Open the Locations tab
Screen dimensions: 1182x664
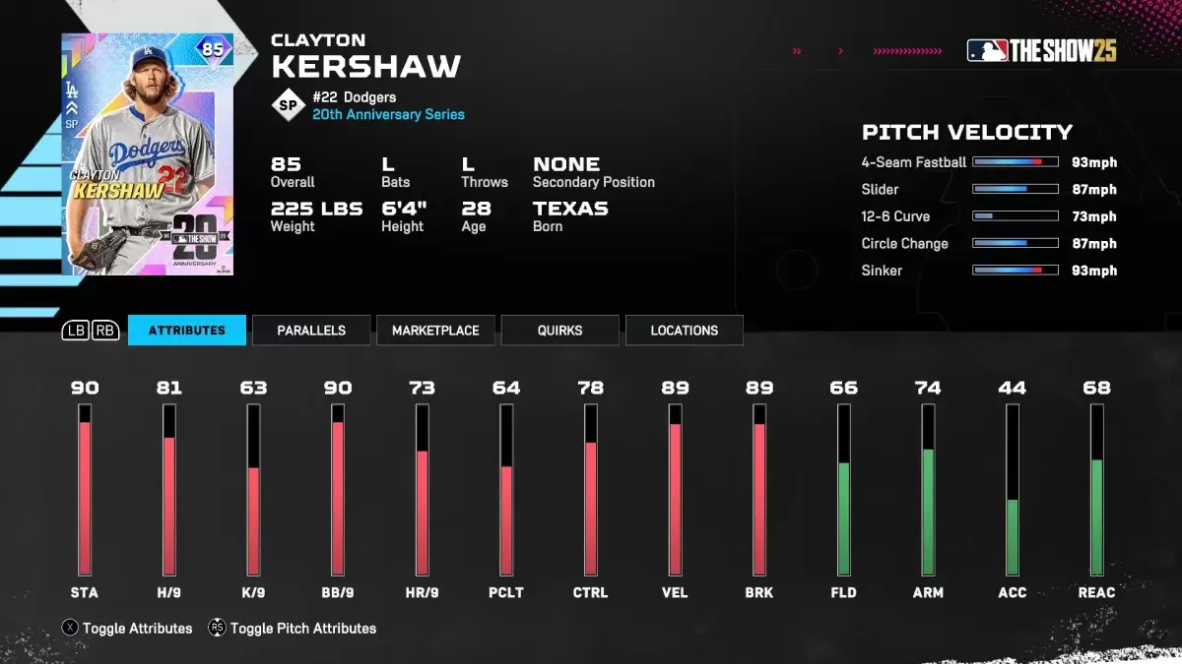coord(684,331)
